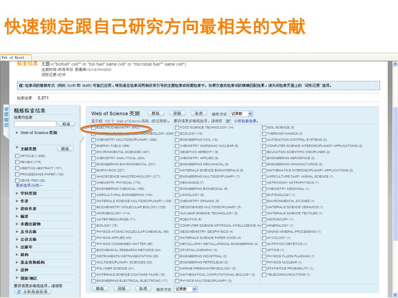Expand the 作者 refine section
Viewport: 398px width, 298px height.
(17, 201)
